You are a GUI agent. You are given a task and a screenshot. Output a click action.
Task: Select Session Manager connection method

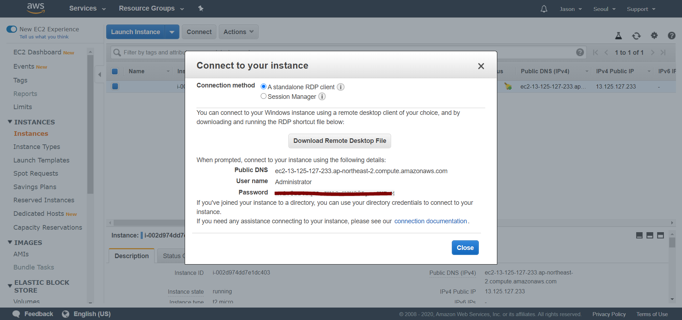point(264,96)
